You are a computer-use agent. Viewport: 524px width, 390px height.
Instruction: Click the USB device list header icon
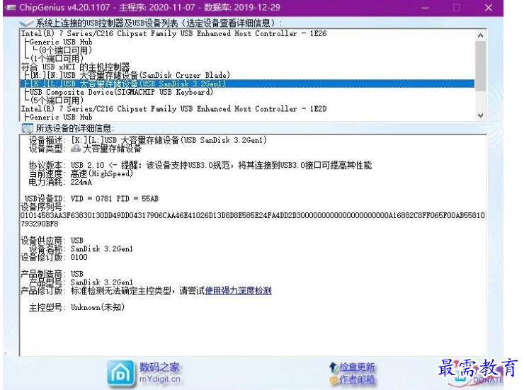coord(26,23)
